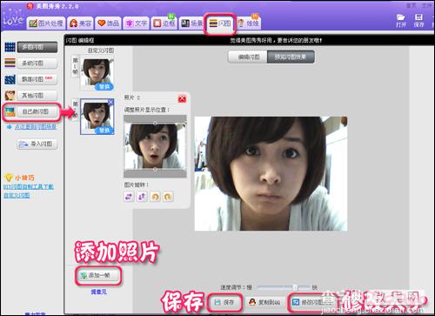Switch to the 预览闪图效果 toggle tab
This screenshot has height=316, width=435.
(291, 57)
